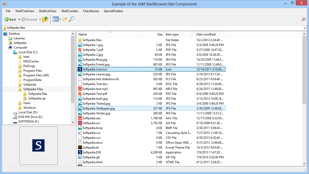
Task: Click the Softpedia.html document icon
Action: (x=80, y=162)
